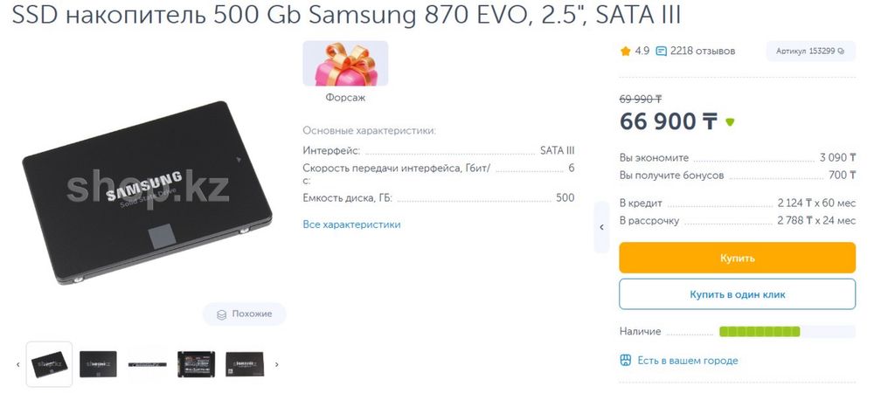Click the main Samsung SSD product image
Image resolution: width=874 pixels, height=393 pixels.
(x=147, y=201)
